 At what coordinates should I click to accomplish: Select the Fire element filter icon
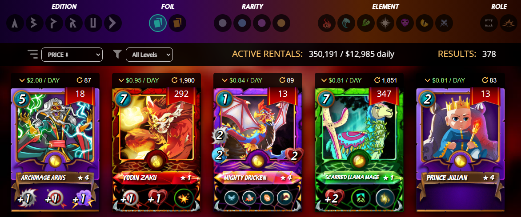(x=327, y=23)
